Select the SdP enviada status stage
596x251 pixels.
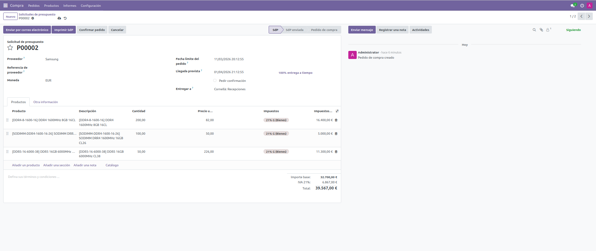click(x=294, y=30)
